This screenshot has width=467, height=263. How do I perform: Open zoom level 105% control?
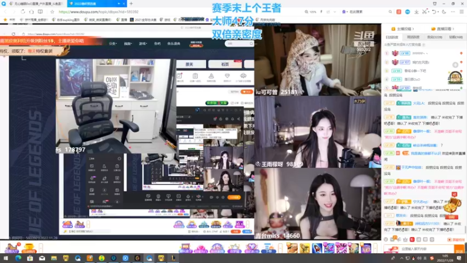point(311,12)
